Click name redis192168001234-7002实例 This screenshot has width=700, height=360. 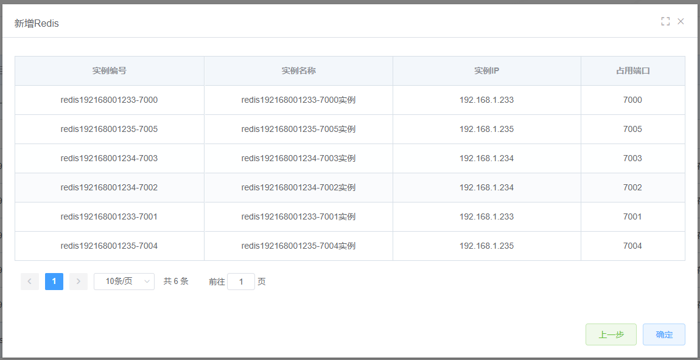click(x=298, y=188)
